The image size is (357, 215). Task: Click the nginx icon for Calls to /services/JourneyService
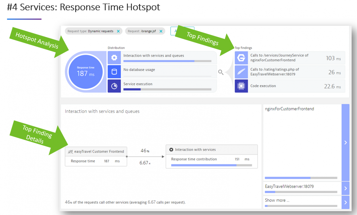coord(241,58)
